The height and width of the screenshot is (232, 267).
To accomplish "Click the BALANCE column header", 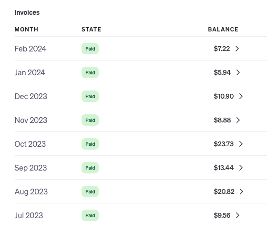I will pos(223,30).
